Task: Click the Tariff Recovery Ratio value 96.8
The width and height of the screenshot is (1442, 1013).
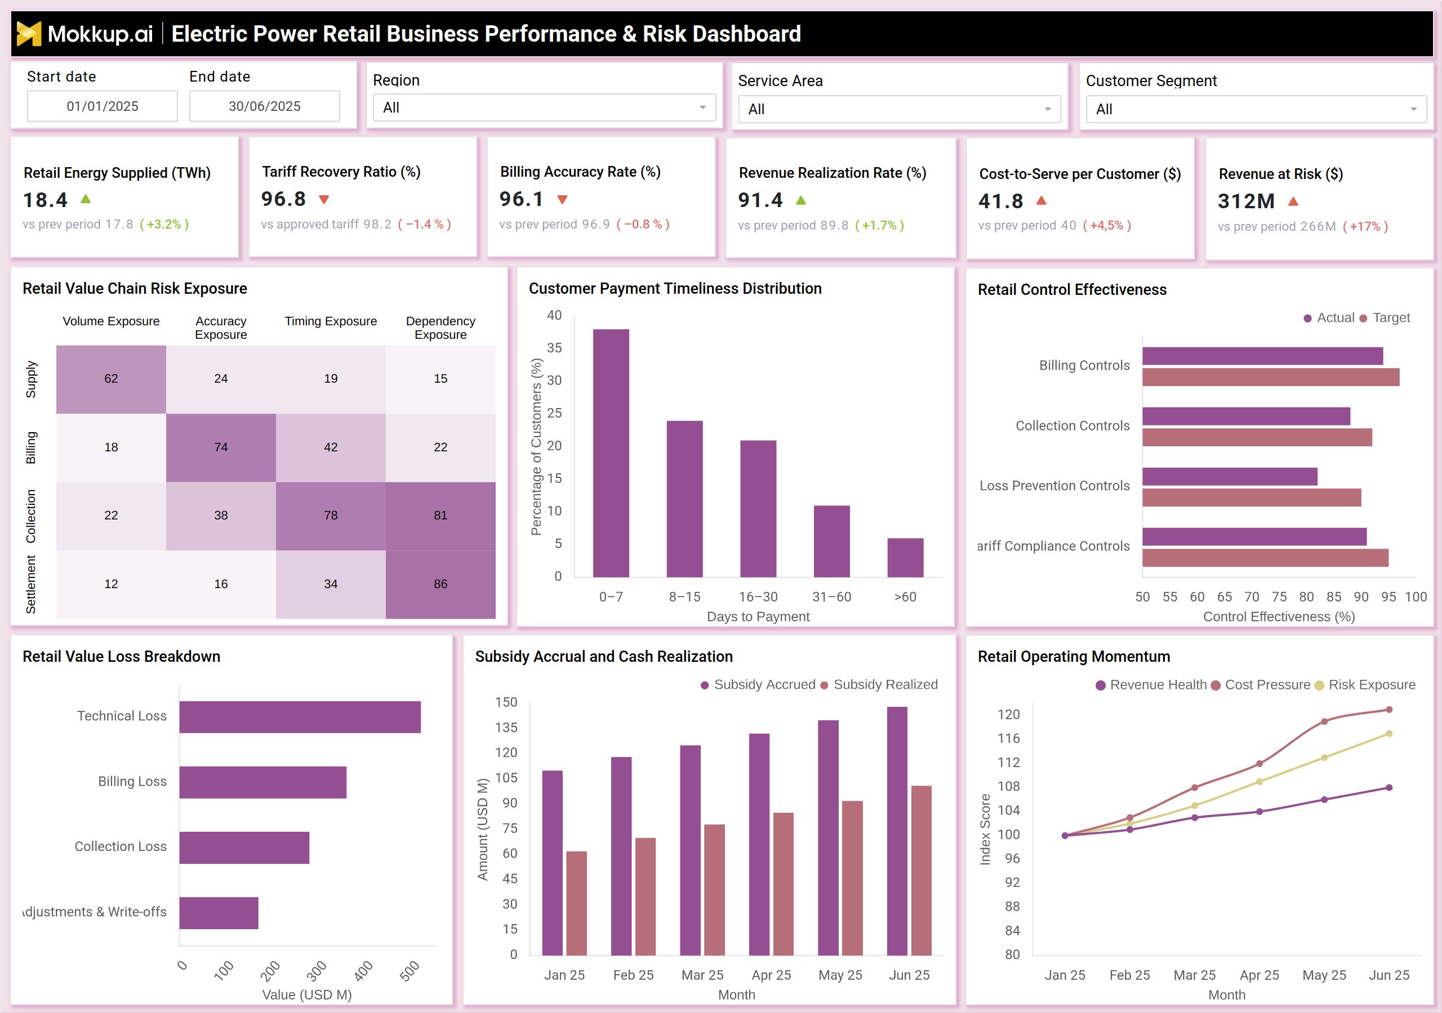Action: 283,200
